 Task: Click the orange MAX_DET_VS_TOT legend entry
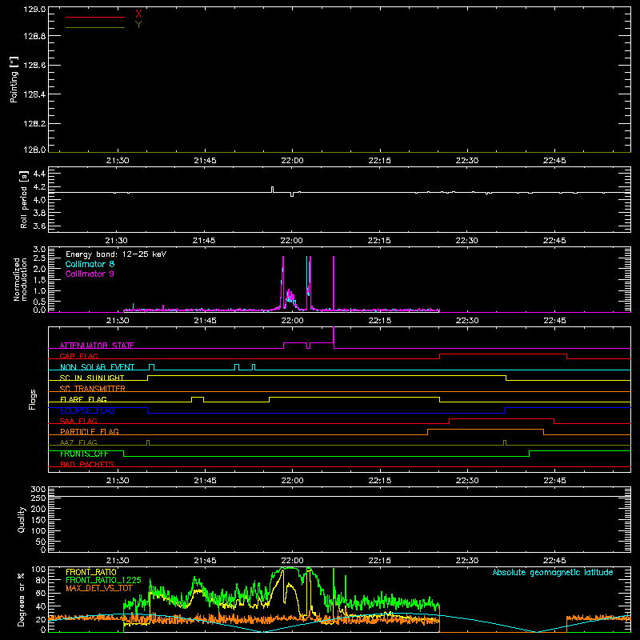[x=99, y=588]
